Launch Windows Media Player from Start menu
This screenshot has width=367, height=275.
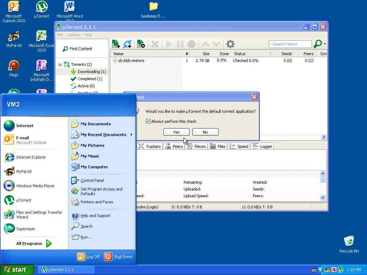(x=35, y=186)
